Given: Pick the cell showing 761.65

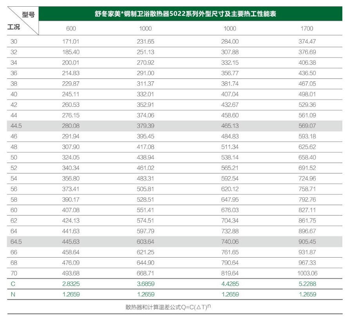Looking at the screenshot, I should pyautogui.click(x=230, y=252).
